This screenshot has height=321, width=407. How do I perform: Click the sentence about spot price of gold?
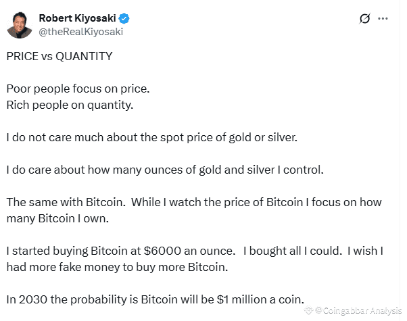pyautogui.click(x=151, y=137)
